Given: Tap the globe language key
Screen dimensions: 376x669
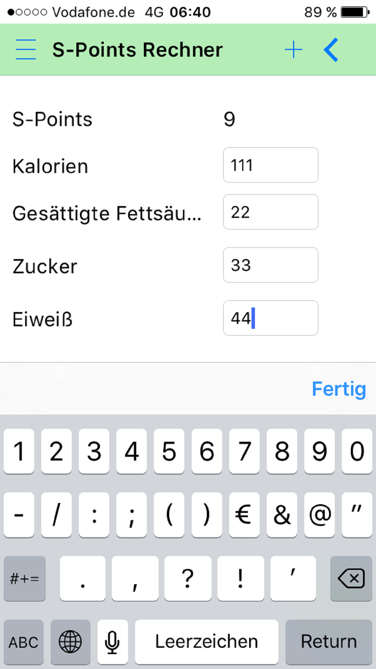Looking at the screenshot, I should [x=70, y=641].
